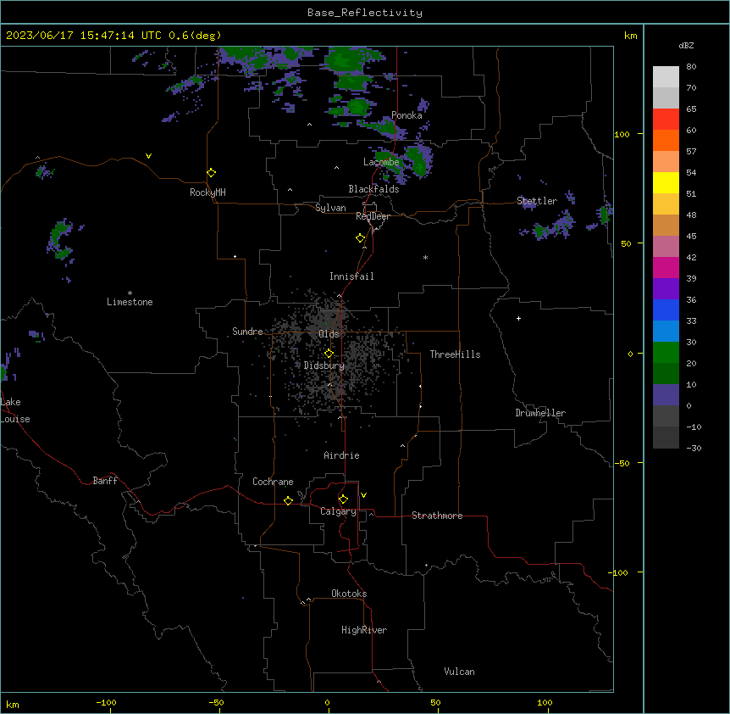This screenshot has height=714, width=730.
Task: Click the red 65 dBZ color swatch
Action: click(666, 119)
